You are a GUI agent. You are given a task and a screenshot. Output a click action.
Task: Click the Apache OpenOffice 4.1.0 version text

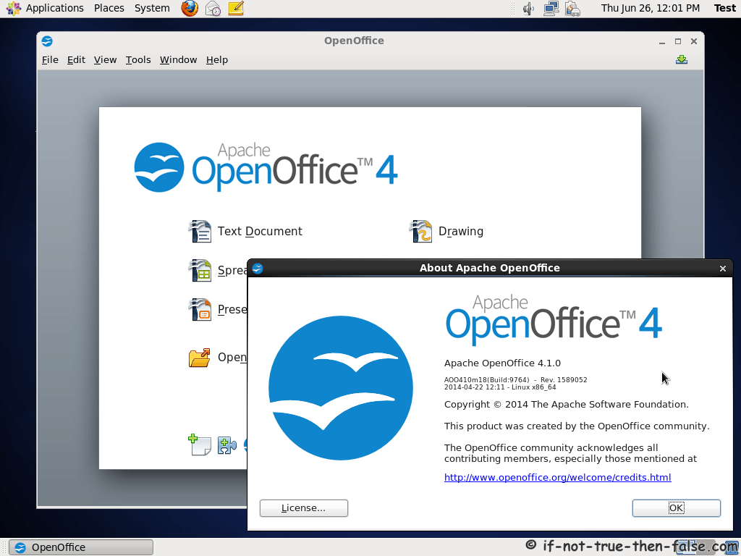pyautogui.click(x=502, y=363)
